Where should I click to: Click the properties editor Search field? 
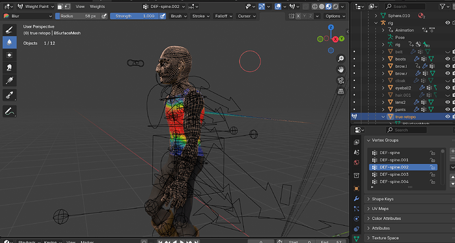point(406,130)
